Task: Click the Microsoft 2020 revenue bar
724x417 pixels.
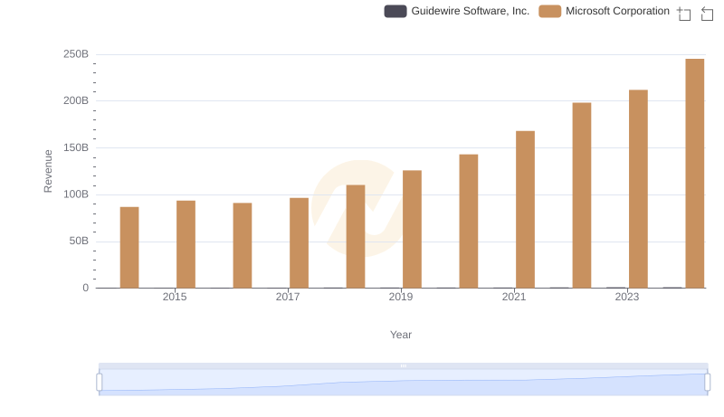Action: coord(469,221)
